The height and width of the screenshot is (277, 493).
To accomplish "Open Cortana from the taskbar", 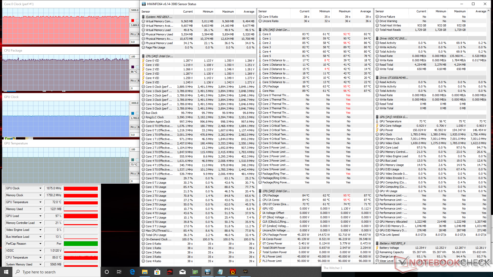I will point(107,272).
